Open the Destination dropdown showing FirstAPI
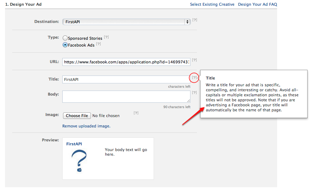This screenshot has width=314, height=189. [126, 22]
